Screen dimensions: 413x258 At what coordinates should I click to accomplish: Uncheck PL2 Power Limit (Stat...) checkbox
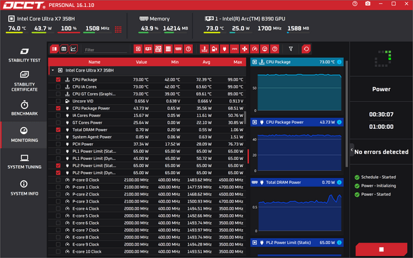58,166
